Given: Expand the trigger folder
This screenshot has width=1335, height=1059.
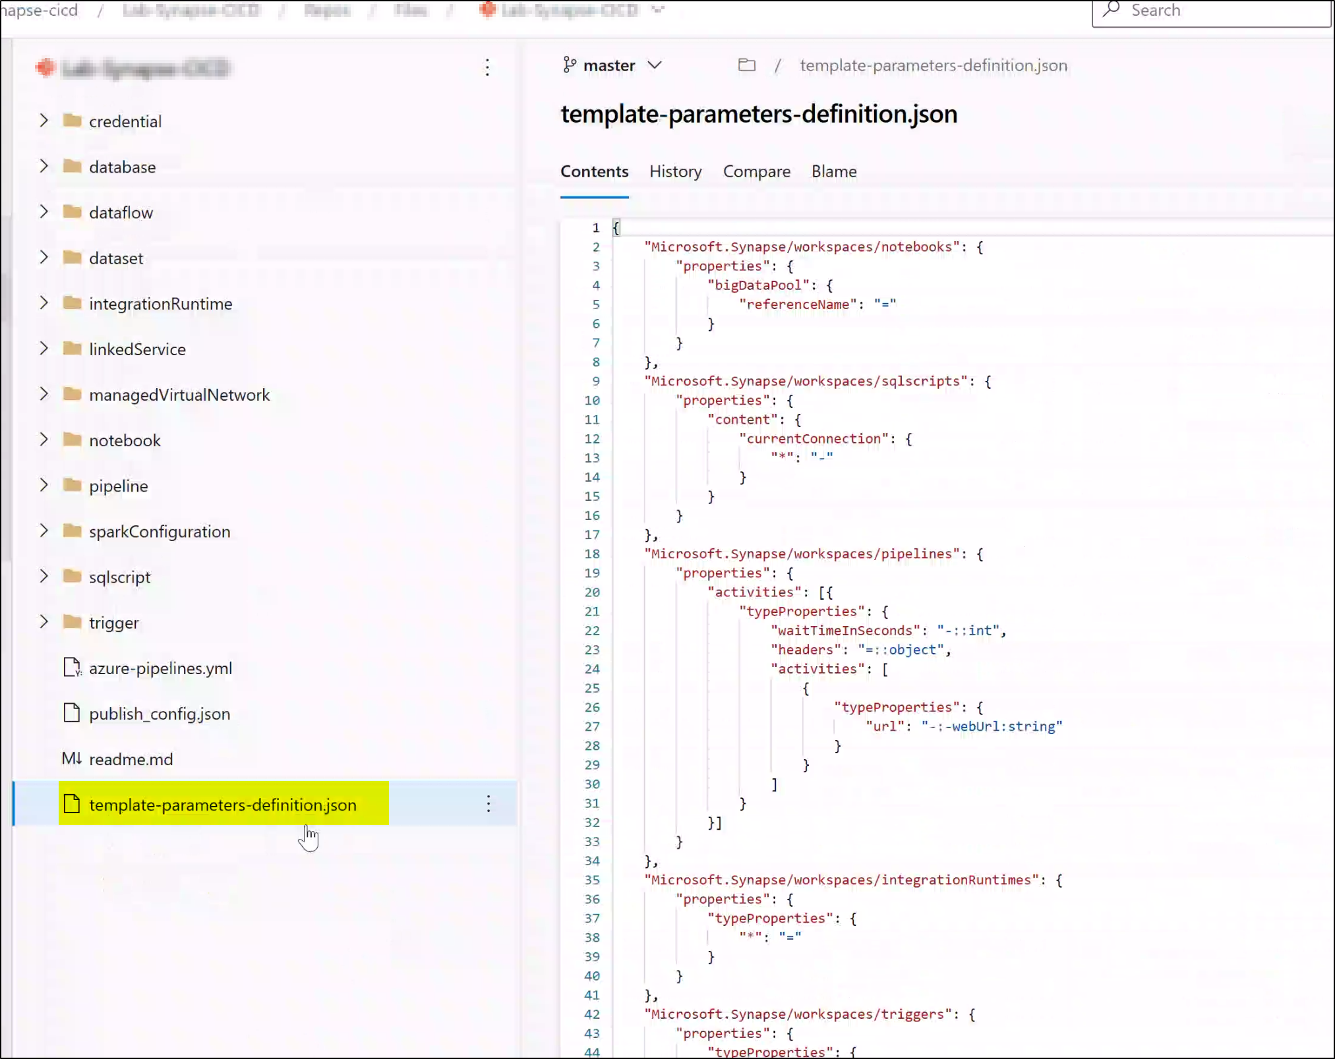Looking at the screenshot, I should 44,621.
